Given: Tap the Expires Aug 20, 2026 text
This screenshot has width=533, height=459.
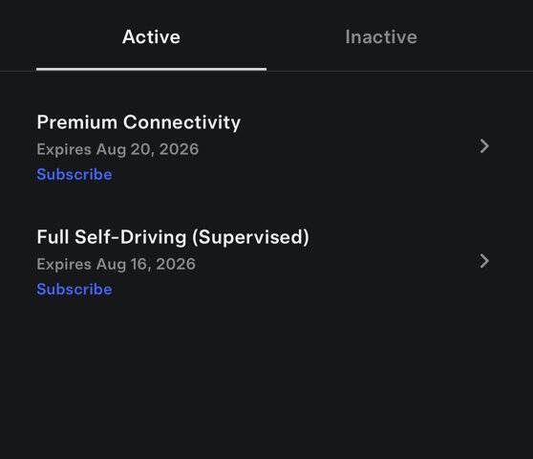Looking at the screenshot, I should pos(117,149).
